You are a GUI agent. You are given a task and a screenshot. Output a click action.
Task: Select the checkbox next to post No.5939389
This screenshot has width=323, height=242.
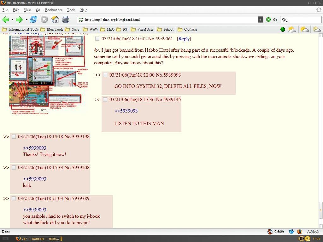(14, 199)
